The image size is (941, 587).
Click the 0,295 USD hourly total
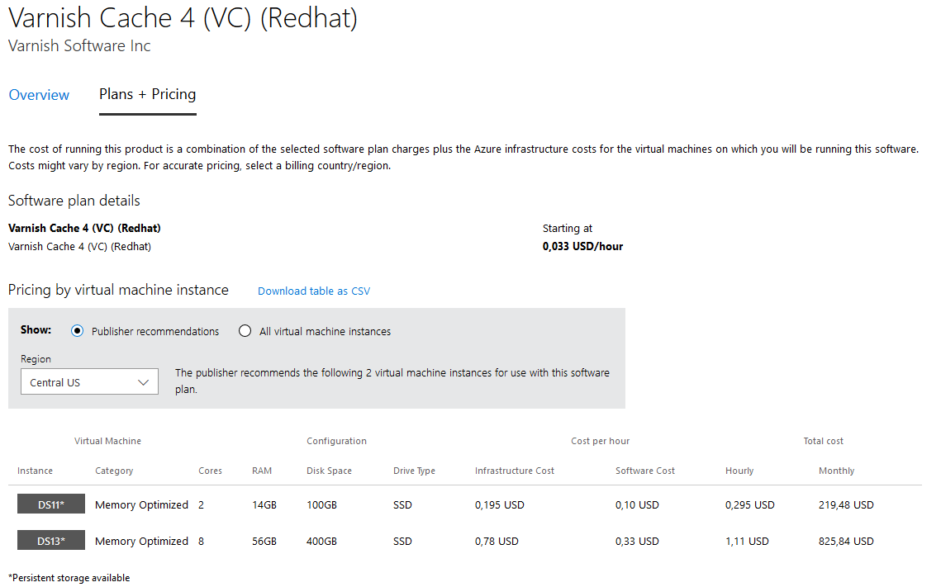coord(749,505)
